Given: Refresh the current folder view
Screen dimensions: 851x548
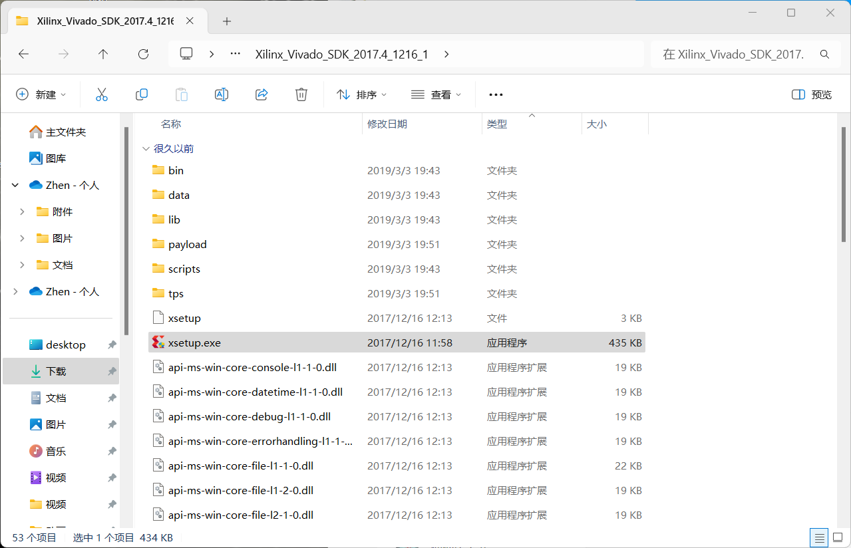Looking at the screenshot, I should pos(143,55).
